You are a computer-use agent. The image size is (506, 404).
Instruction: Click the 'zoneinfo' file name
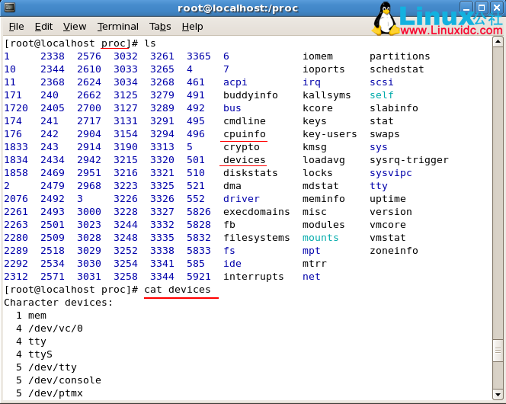[x=394, y=251]
